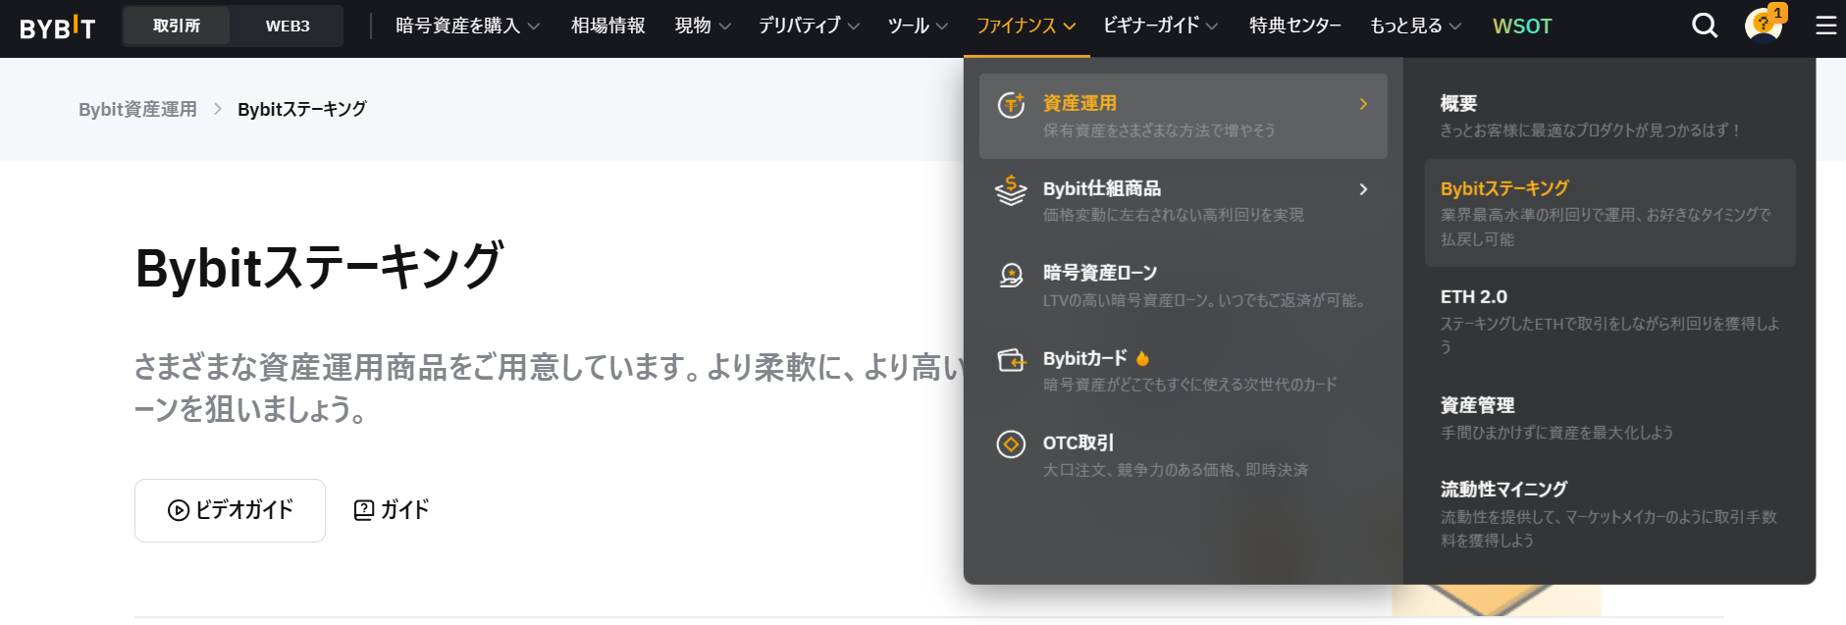The width and height of the screenshot is (1846, 625).
Task: Open the 相場情報 menu item
Action: coord(608,26)
